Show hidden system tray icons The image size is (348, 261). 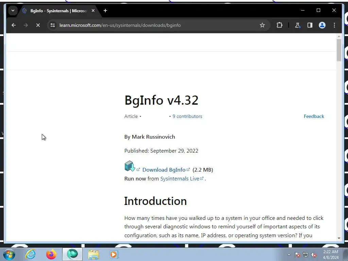289,255
